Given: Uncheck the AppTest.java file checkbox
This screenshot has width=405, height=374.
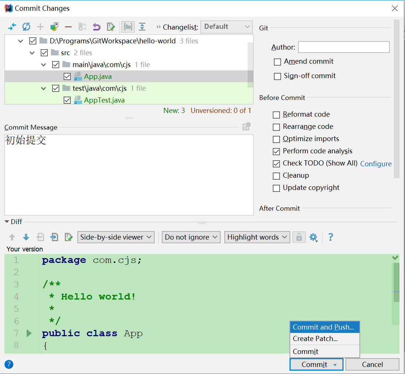Looking at the screenshot, I should (67, 100).
